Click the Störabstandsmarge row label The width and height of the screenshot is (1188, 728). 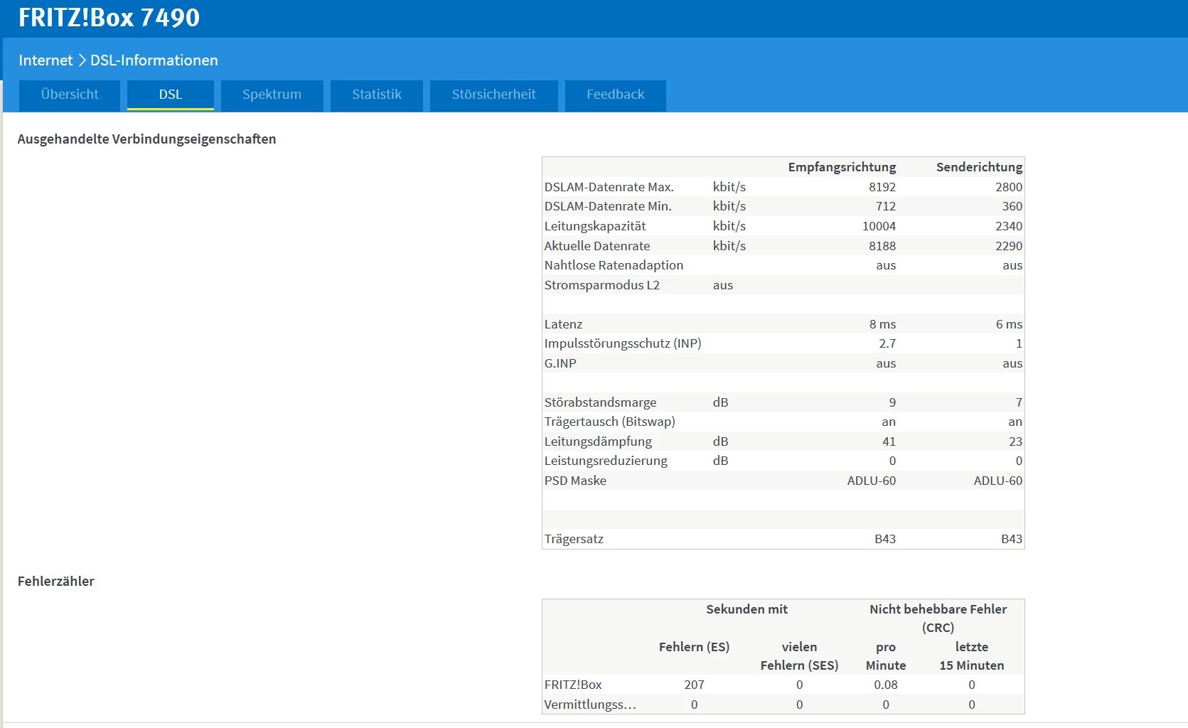coord(600,402)
